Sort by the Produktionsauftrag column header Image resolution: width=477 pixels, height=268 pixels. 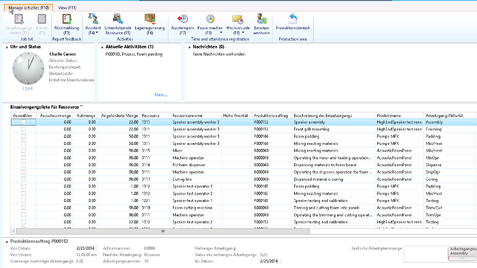click(x=271, y=116)
